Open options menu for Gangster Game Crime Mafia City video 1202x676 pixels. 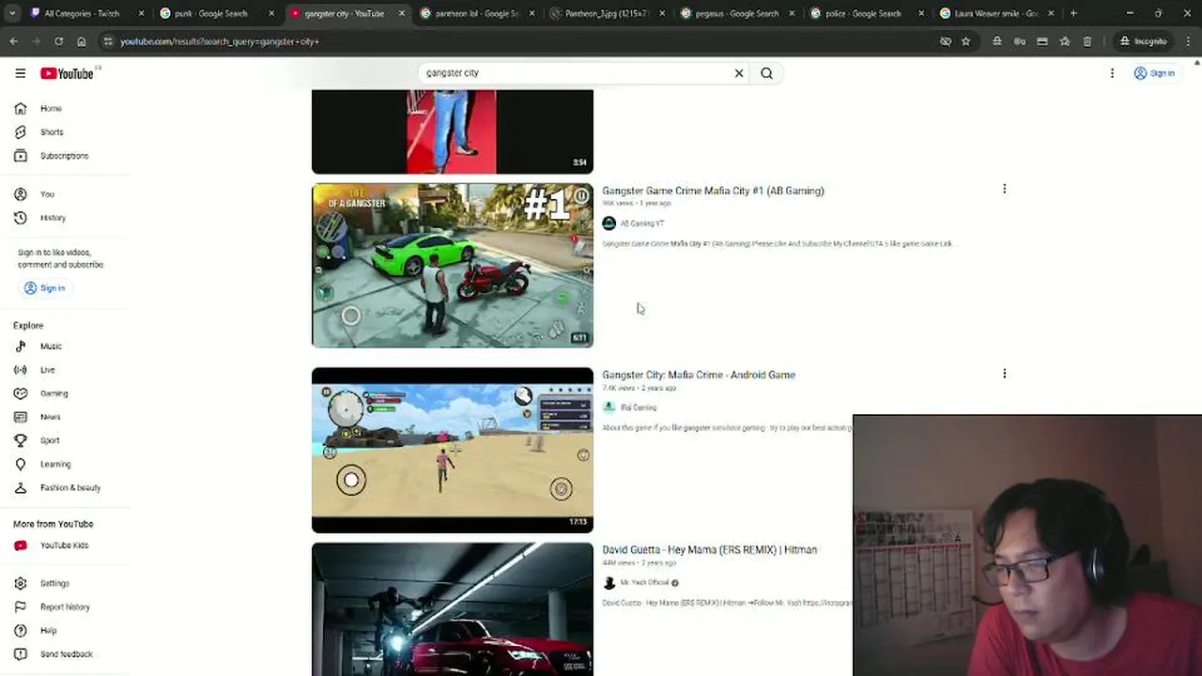1004,190
